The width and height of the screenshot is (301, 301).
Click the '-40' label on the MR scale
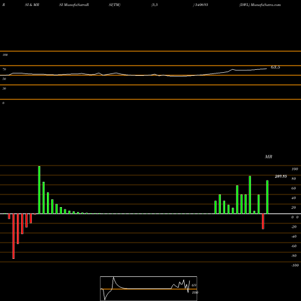(x=294, y=237)
